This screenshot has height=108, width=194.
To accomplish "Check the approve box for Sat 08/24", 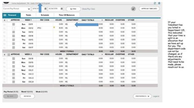I will (13, 82).
